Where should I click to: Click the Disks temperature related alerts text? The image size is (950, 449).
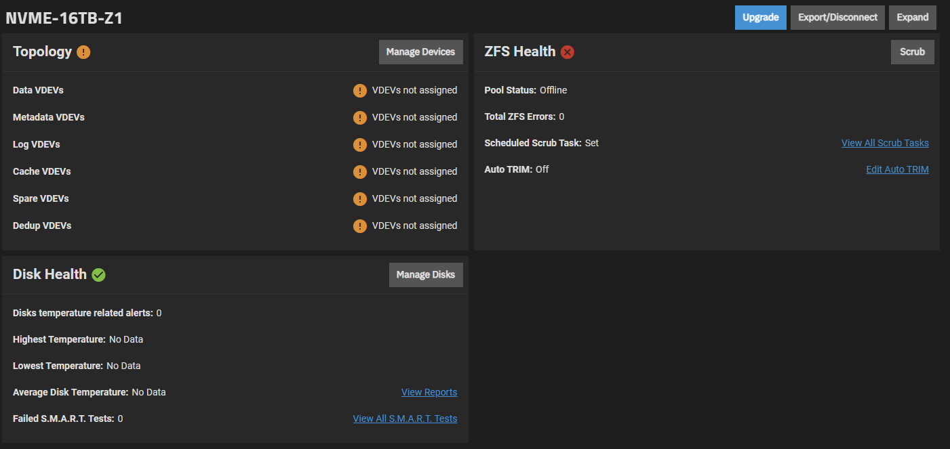click(x=87, y=313)
